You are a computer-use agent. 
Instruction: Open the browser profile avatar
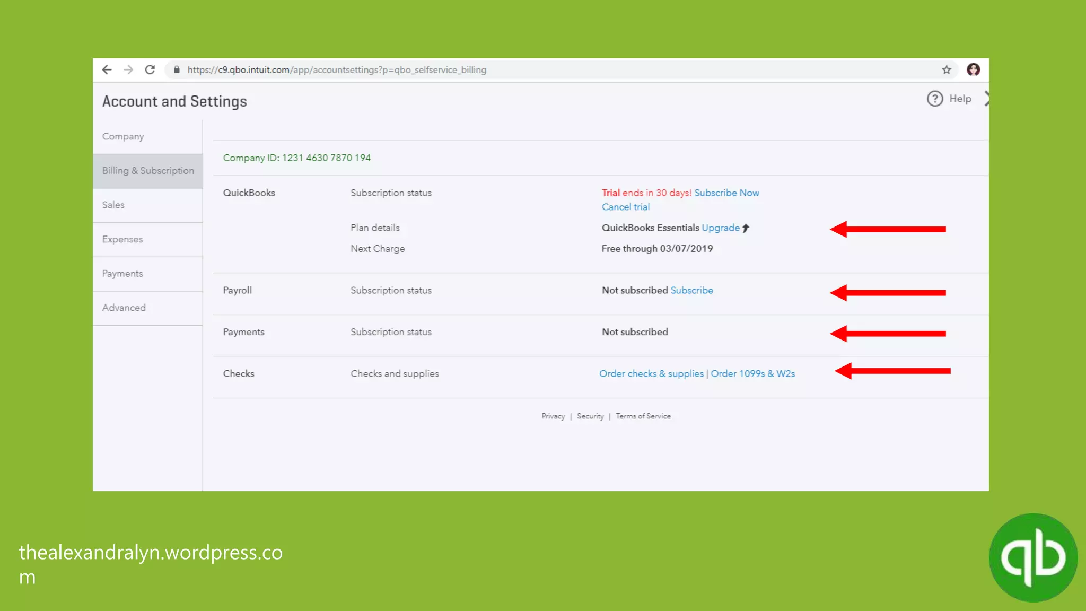coord(973,69)
